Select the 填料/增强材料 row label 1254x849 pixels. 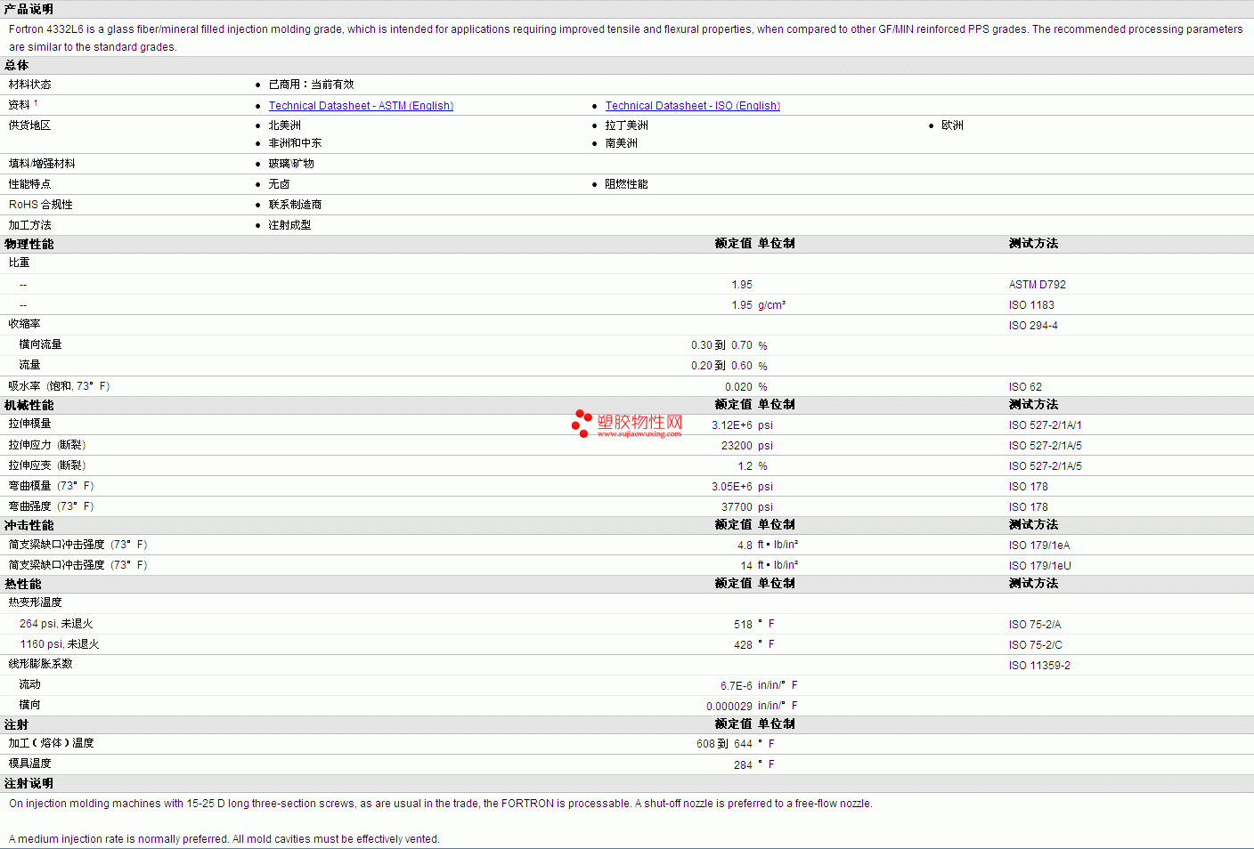coord(42,164)
